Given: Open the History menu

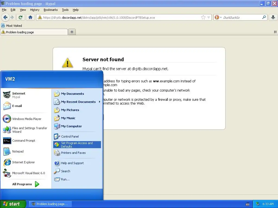Looking at the screenshot, I should click(35, 10).
